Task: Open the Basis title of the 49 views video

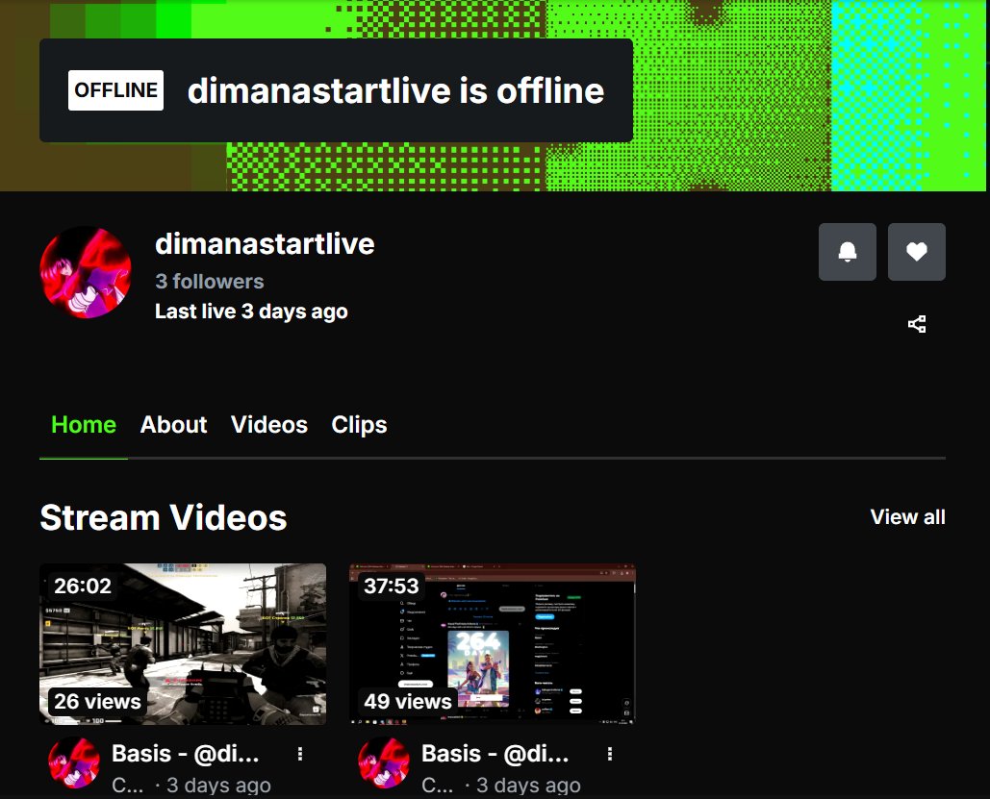Action: [x=495, y=754]
